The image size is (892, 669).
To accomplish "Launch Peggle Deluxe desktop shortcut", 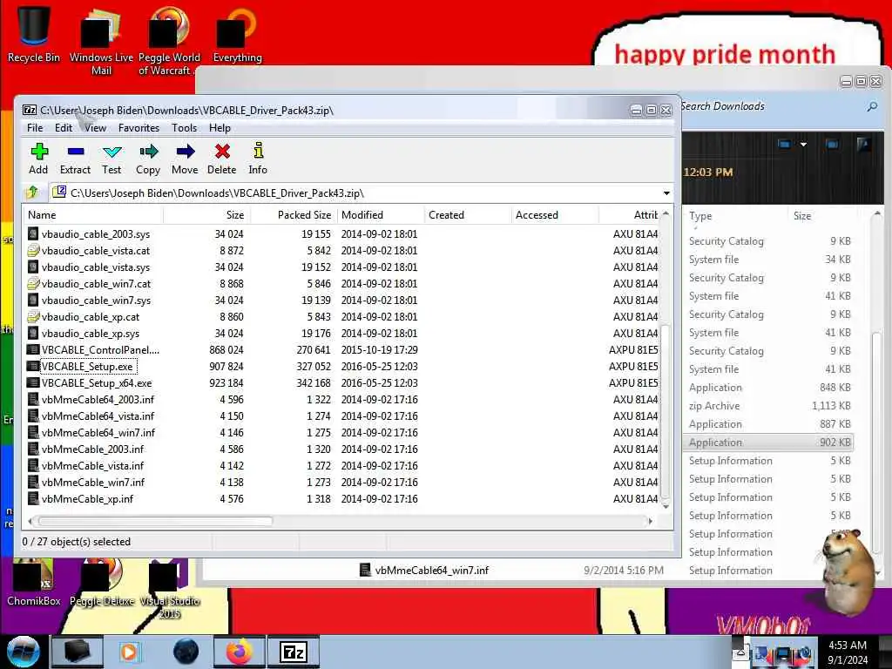I will (x=102, y=583).
